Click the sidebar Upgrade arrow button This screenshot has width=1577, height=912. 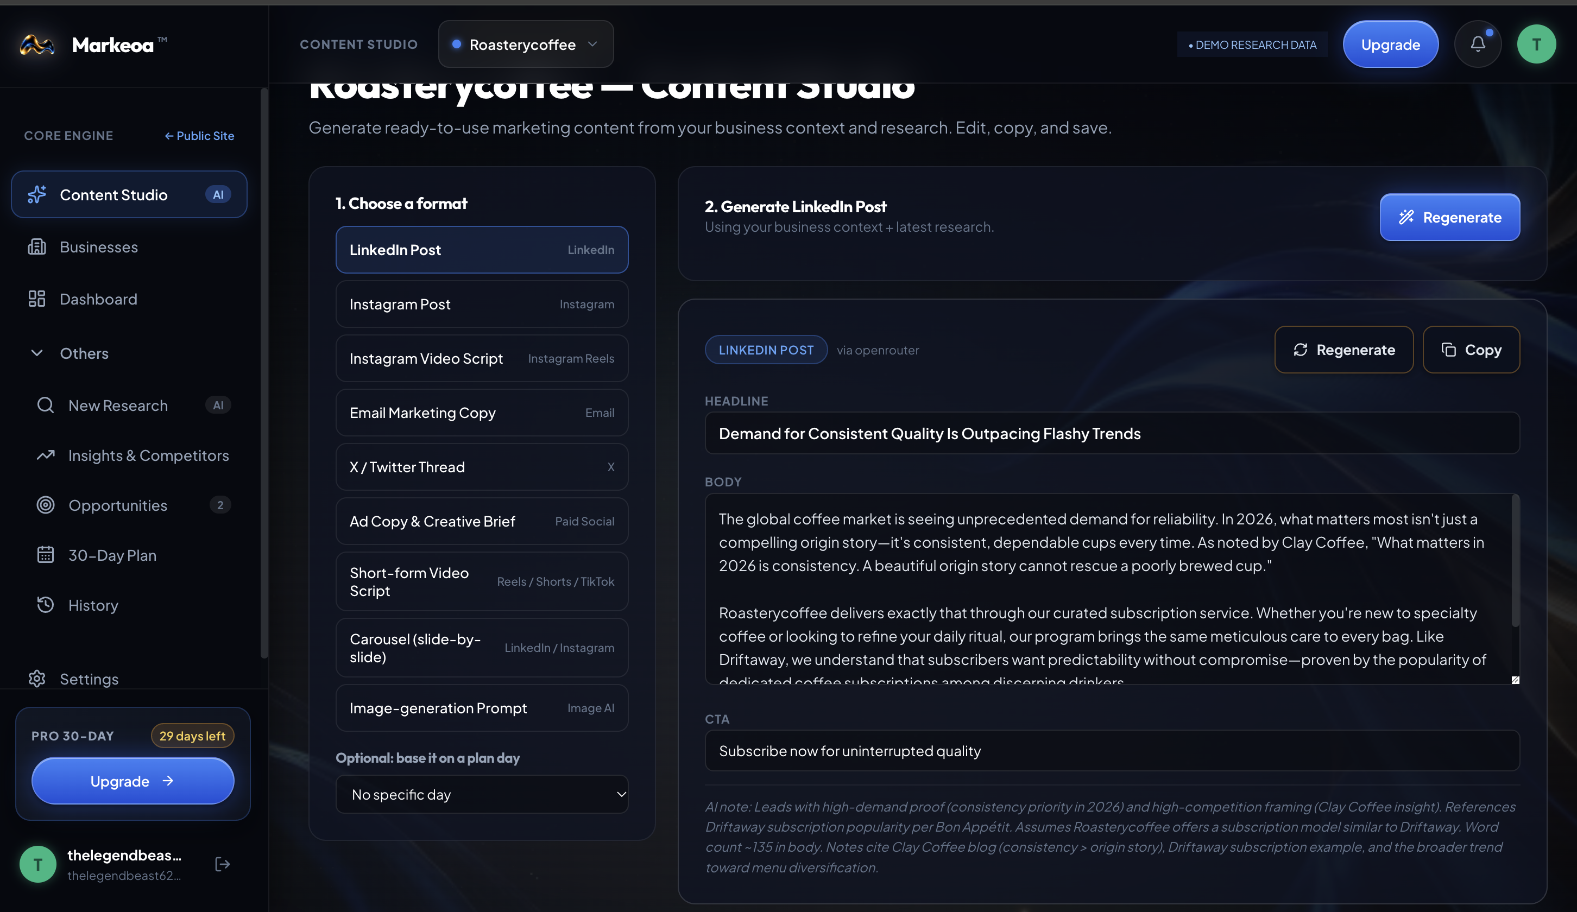[x=133, y=781]
